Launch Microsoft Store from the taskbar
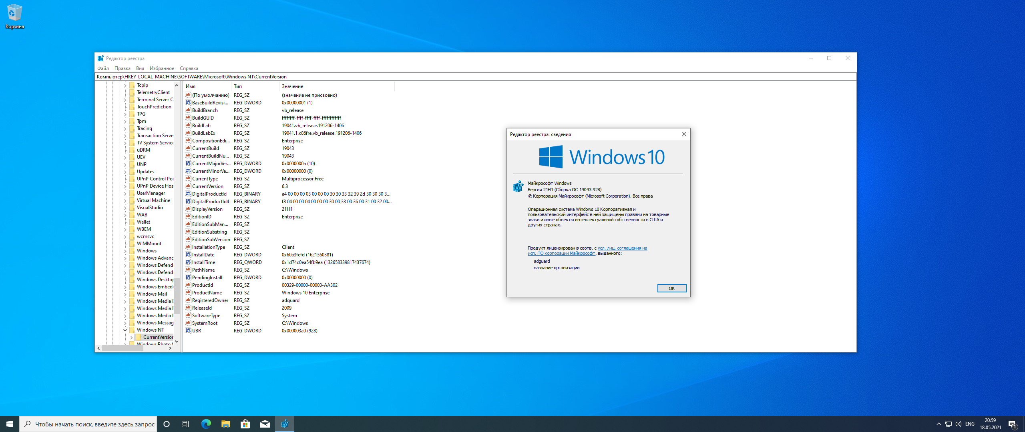 [245, 424]
